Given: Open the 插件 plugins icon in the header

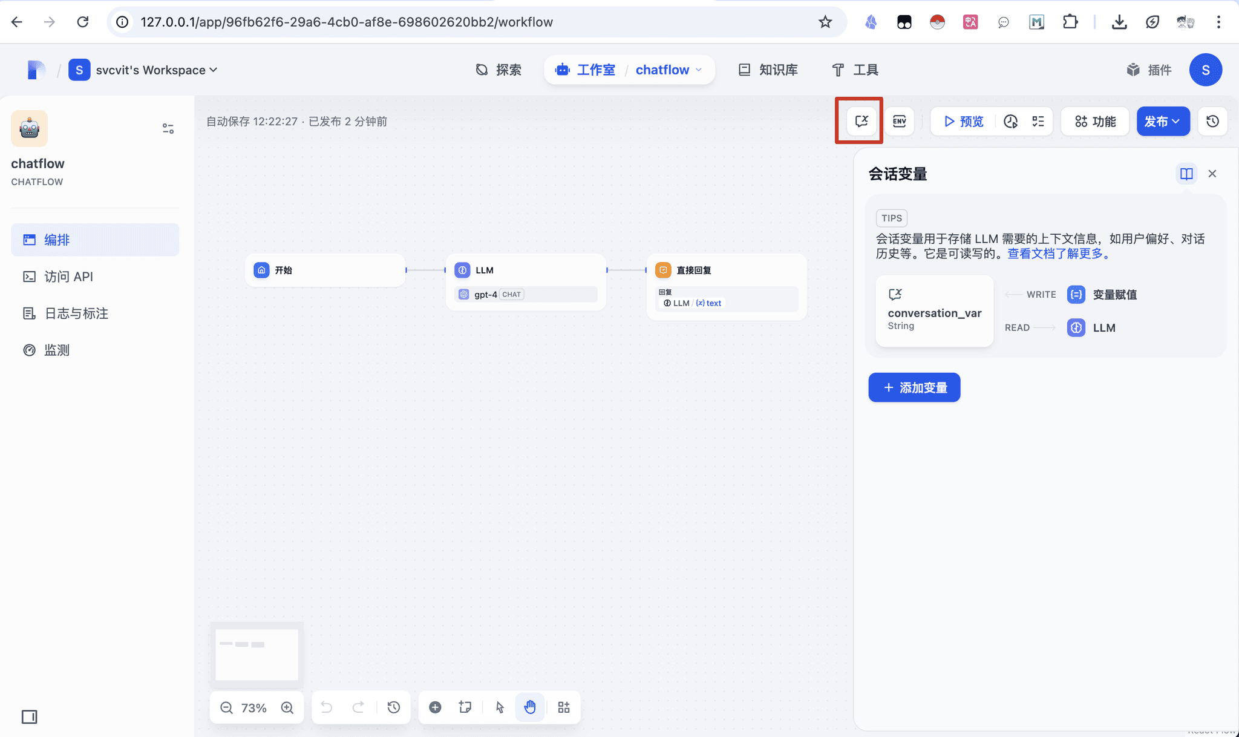Looking at the screenshot, I should [1148, 70].
